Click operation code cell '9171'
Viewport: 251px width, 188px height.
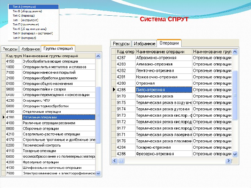click(125, 134)
